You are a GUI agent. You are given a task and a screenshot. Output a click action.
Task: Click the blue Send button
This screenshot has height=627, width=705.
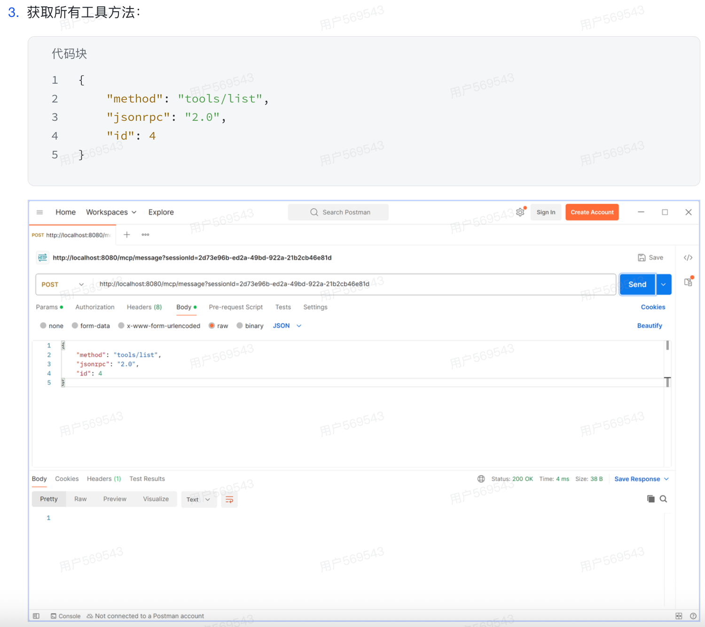pyautogui.click(x=637, y=284)
